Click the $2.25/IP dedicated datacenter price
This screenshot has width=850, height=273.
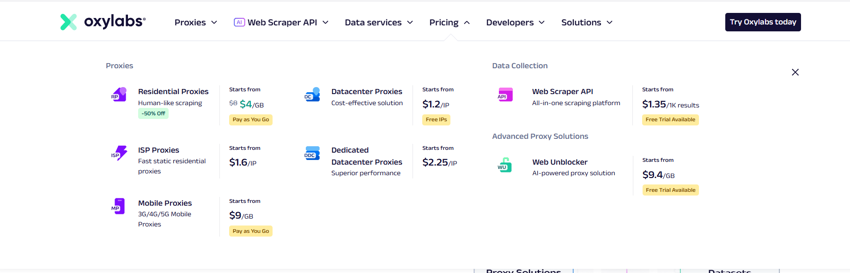pyautogui.click(x=440, y=162)
